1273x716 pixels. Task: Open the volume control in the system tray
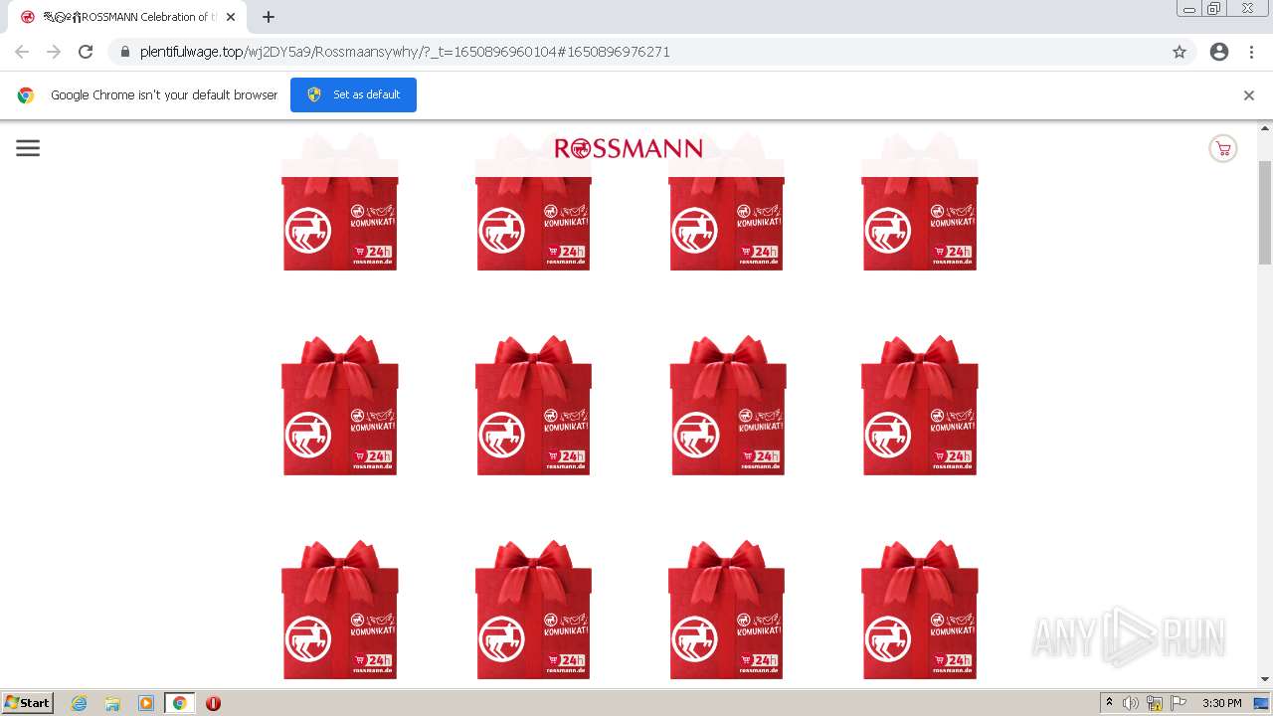1131,703
